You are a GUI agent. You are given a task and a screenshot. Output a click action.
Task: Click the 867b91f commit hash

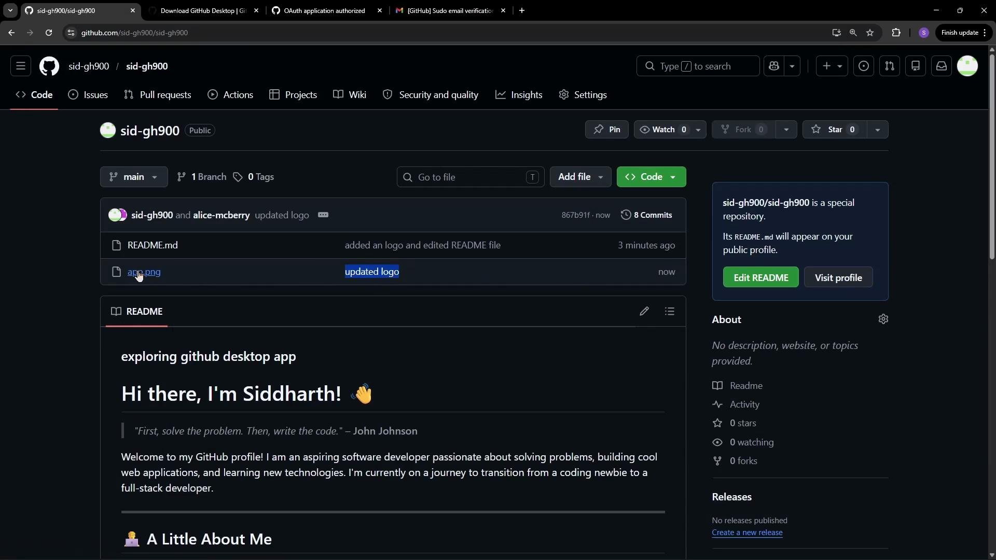(575, 215)
